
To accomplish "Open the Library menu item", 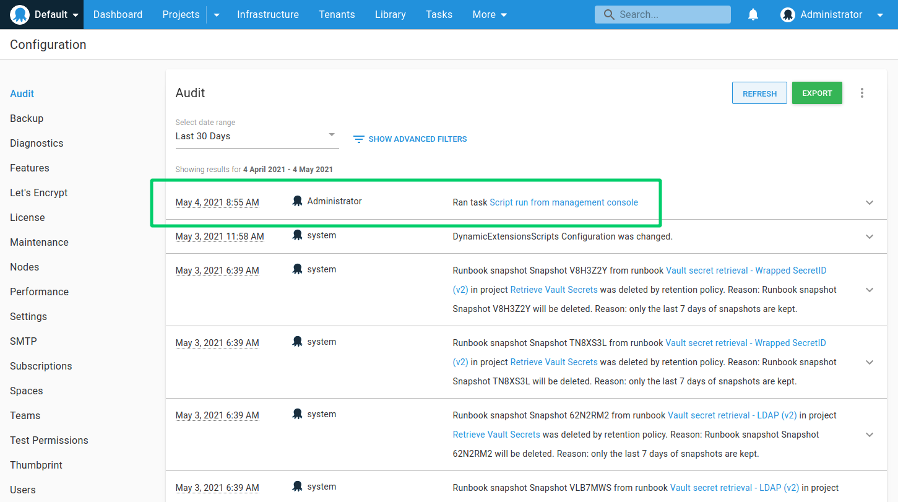I will click(390, 14).
